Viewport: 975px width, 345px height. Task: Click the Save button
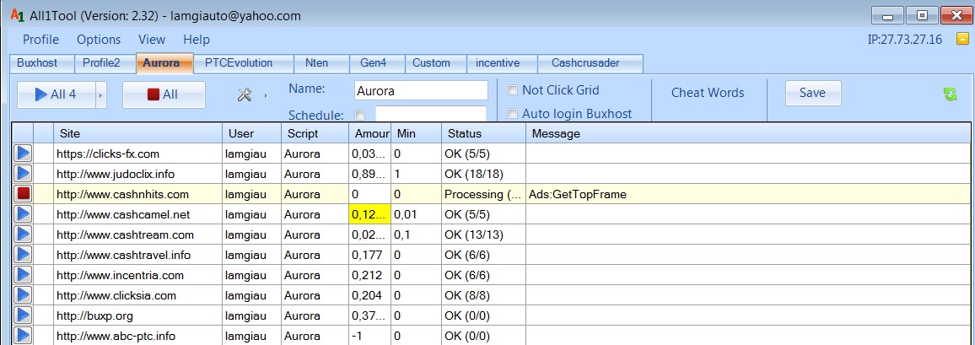coord(812,93)
